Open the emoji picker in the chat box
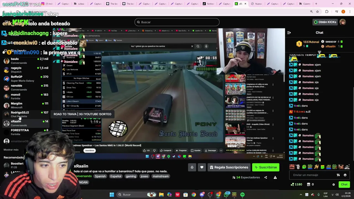354x199 pixels. [x=345, y=175]
